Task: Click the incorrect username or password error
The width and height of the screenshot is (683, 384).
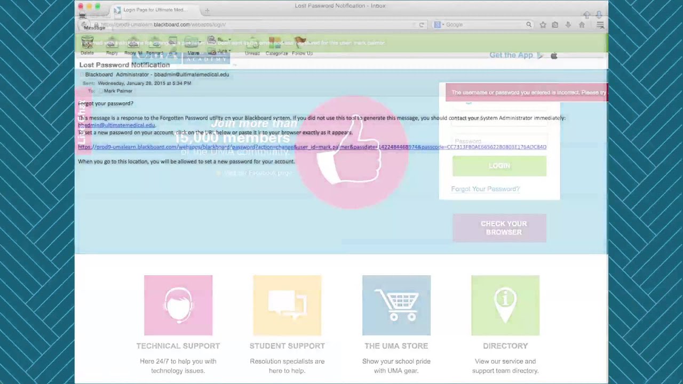Action: 527,92
